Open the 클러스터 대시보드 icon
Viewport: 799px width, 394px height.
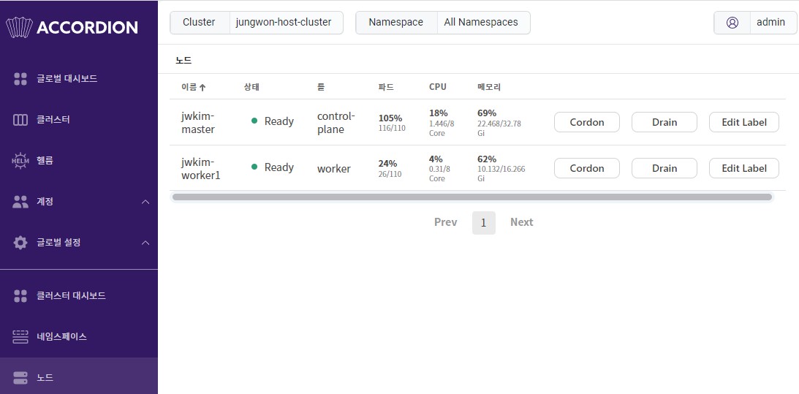[20, 296]
